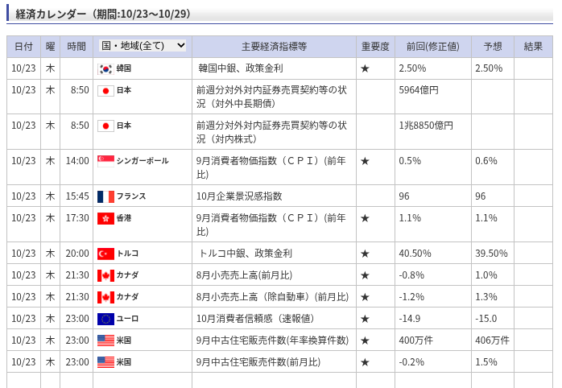The width and height of the screenshot is (562, 388).
Task: Click US flag in 中古住宅販売件数(前月比) row
Action: tap(105, 362)
